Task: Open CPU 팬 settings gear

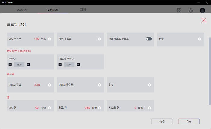Action: coord(49,108)
